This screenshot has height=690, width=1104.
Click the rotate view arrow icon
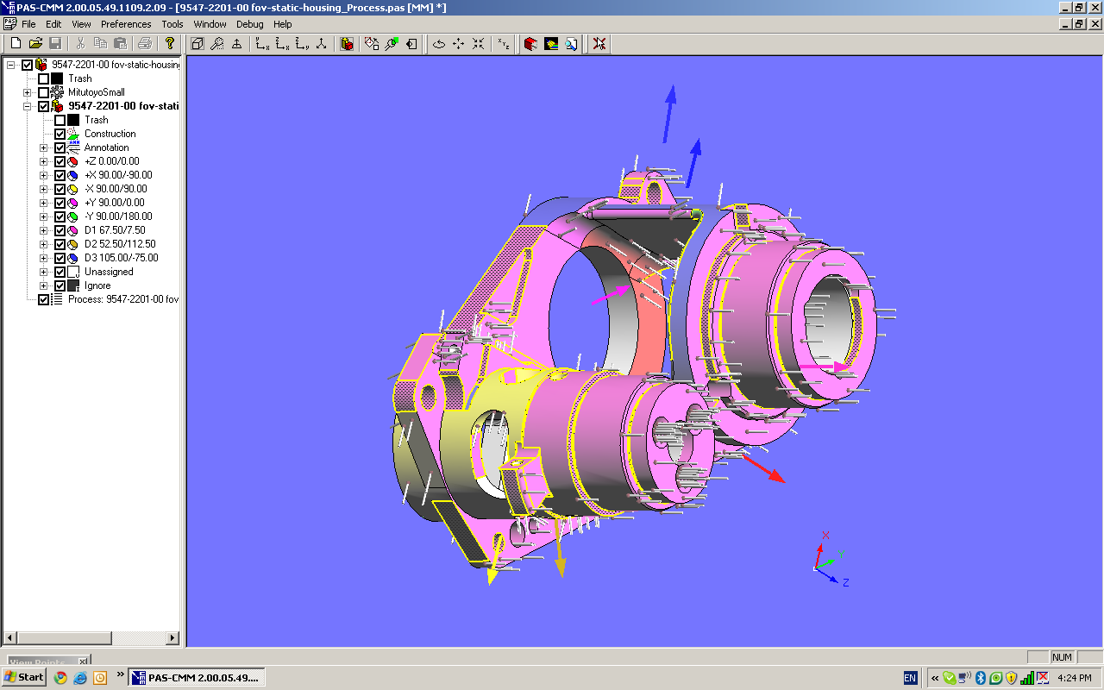pyautogui.click(x=438, y=44)
